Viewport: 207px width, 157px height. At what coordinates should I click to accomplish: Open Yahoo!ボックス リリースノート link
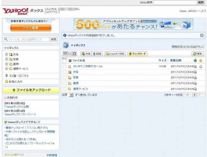pos(20,114)
